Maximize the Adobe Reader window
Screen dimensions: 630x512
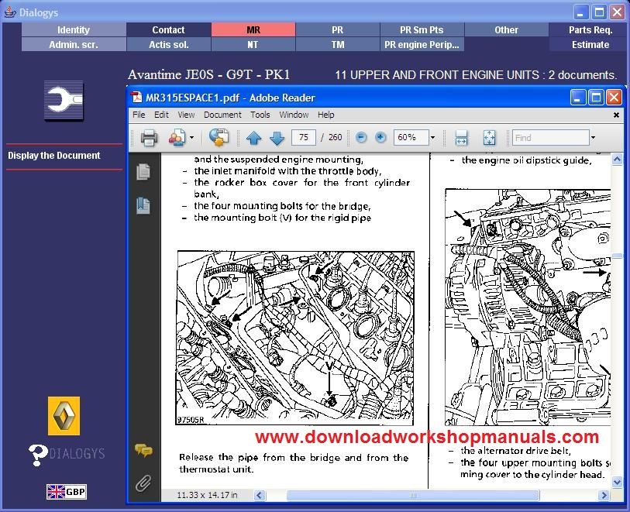(x=596, y=97)
